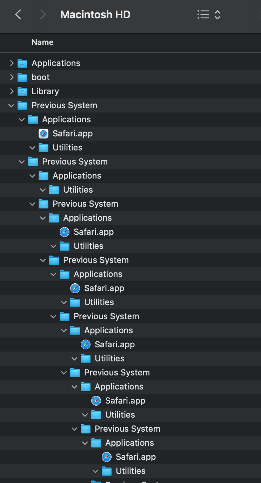Viewport: 261px width, 483px height.
Task: Sort by the Name column header
Action: tap(42, 42)
